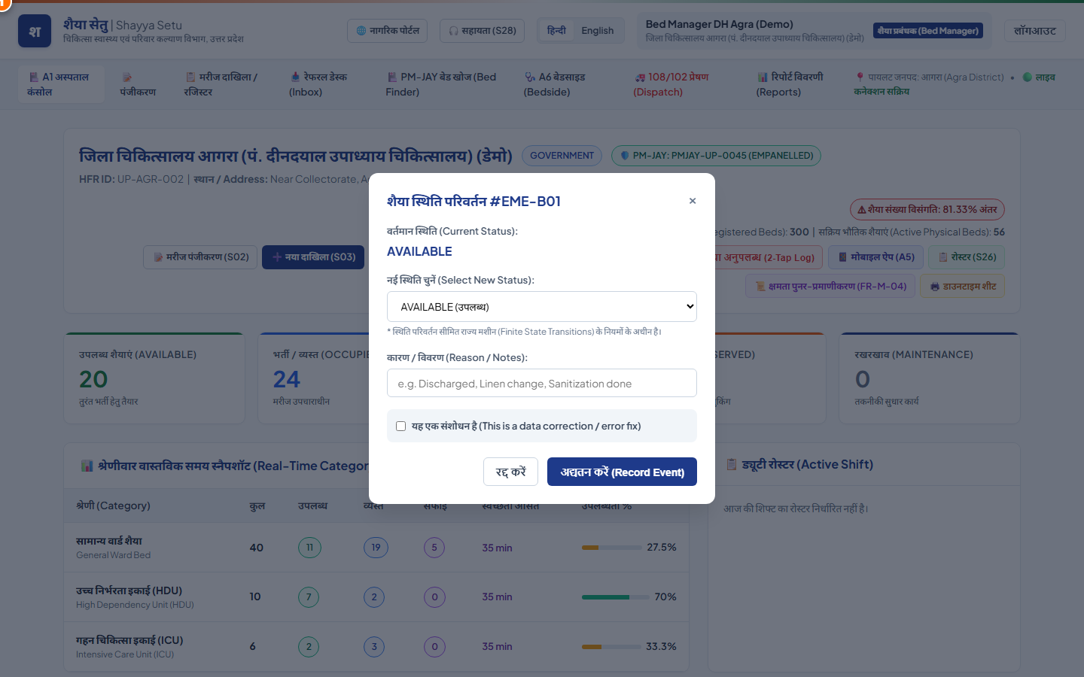The height and width of the screenshot is (677, 1084).
Task: Click the Shayya Setu logo icon
Action: click(35, 31)
